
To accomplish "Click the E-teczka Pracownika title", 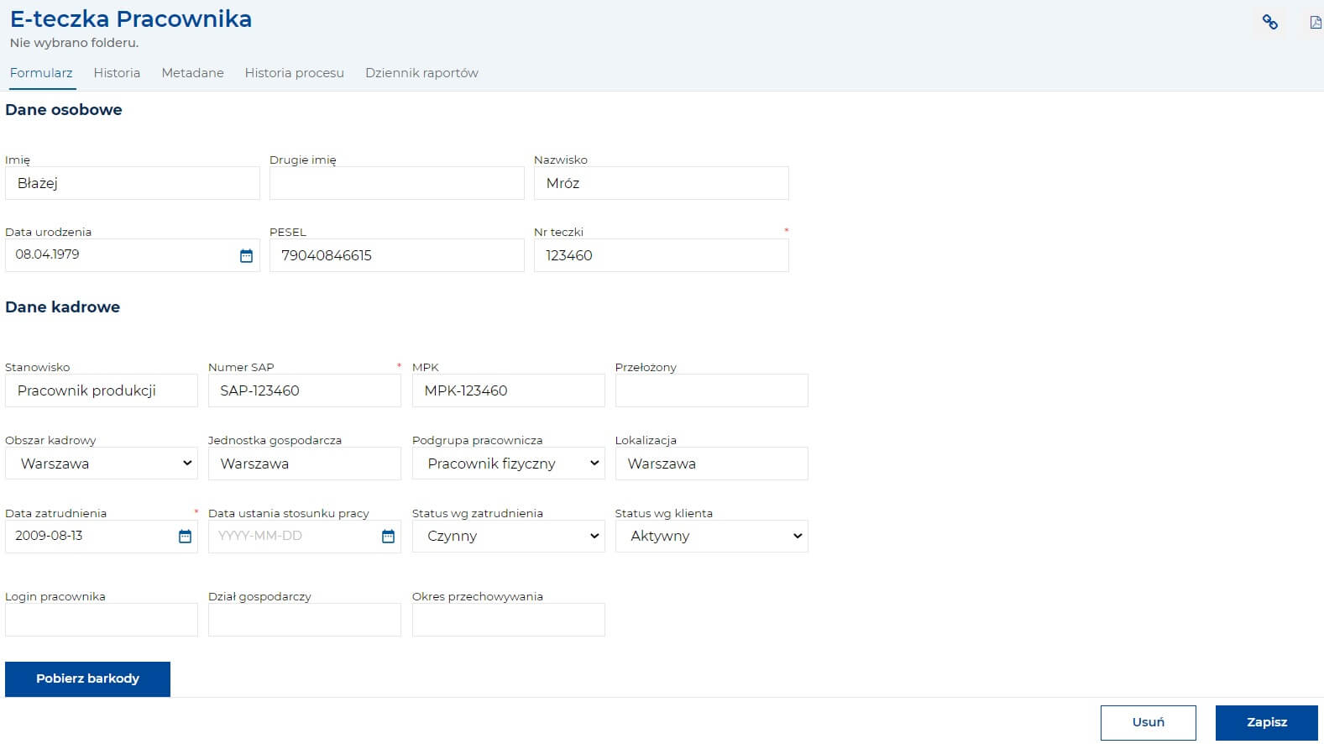I will point(131,19).
